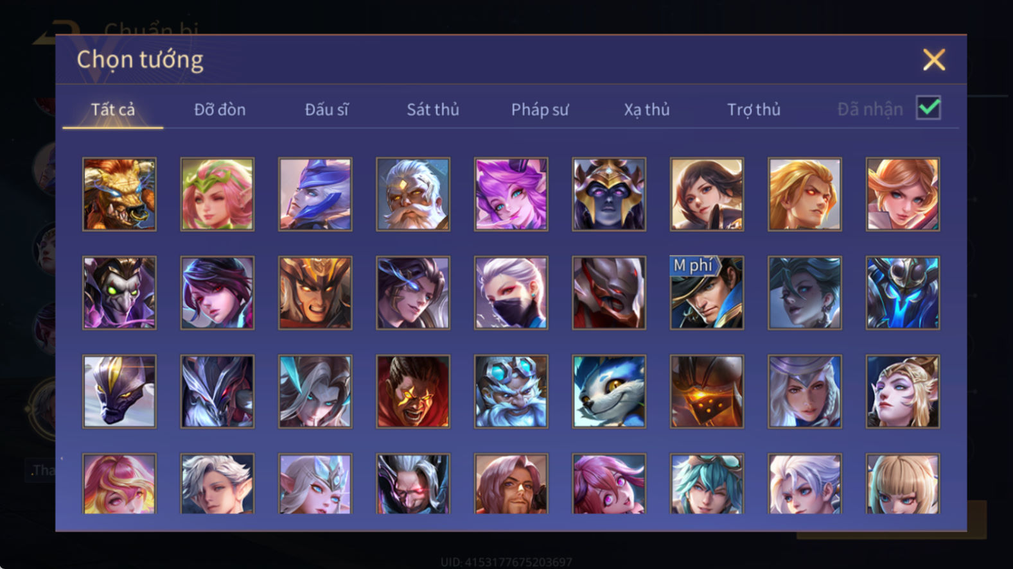The image size is (1013, 569).
Task: Select the glowing-eyed red warrior hero
Action: click(413, 391)
